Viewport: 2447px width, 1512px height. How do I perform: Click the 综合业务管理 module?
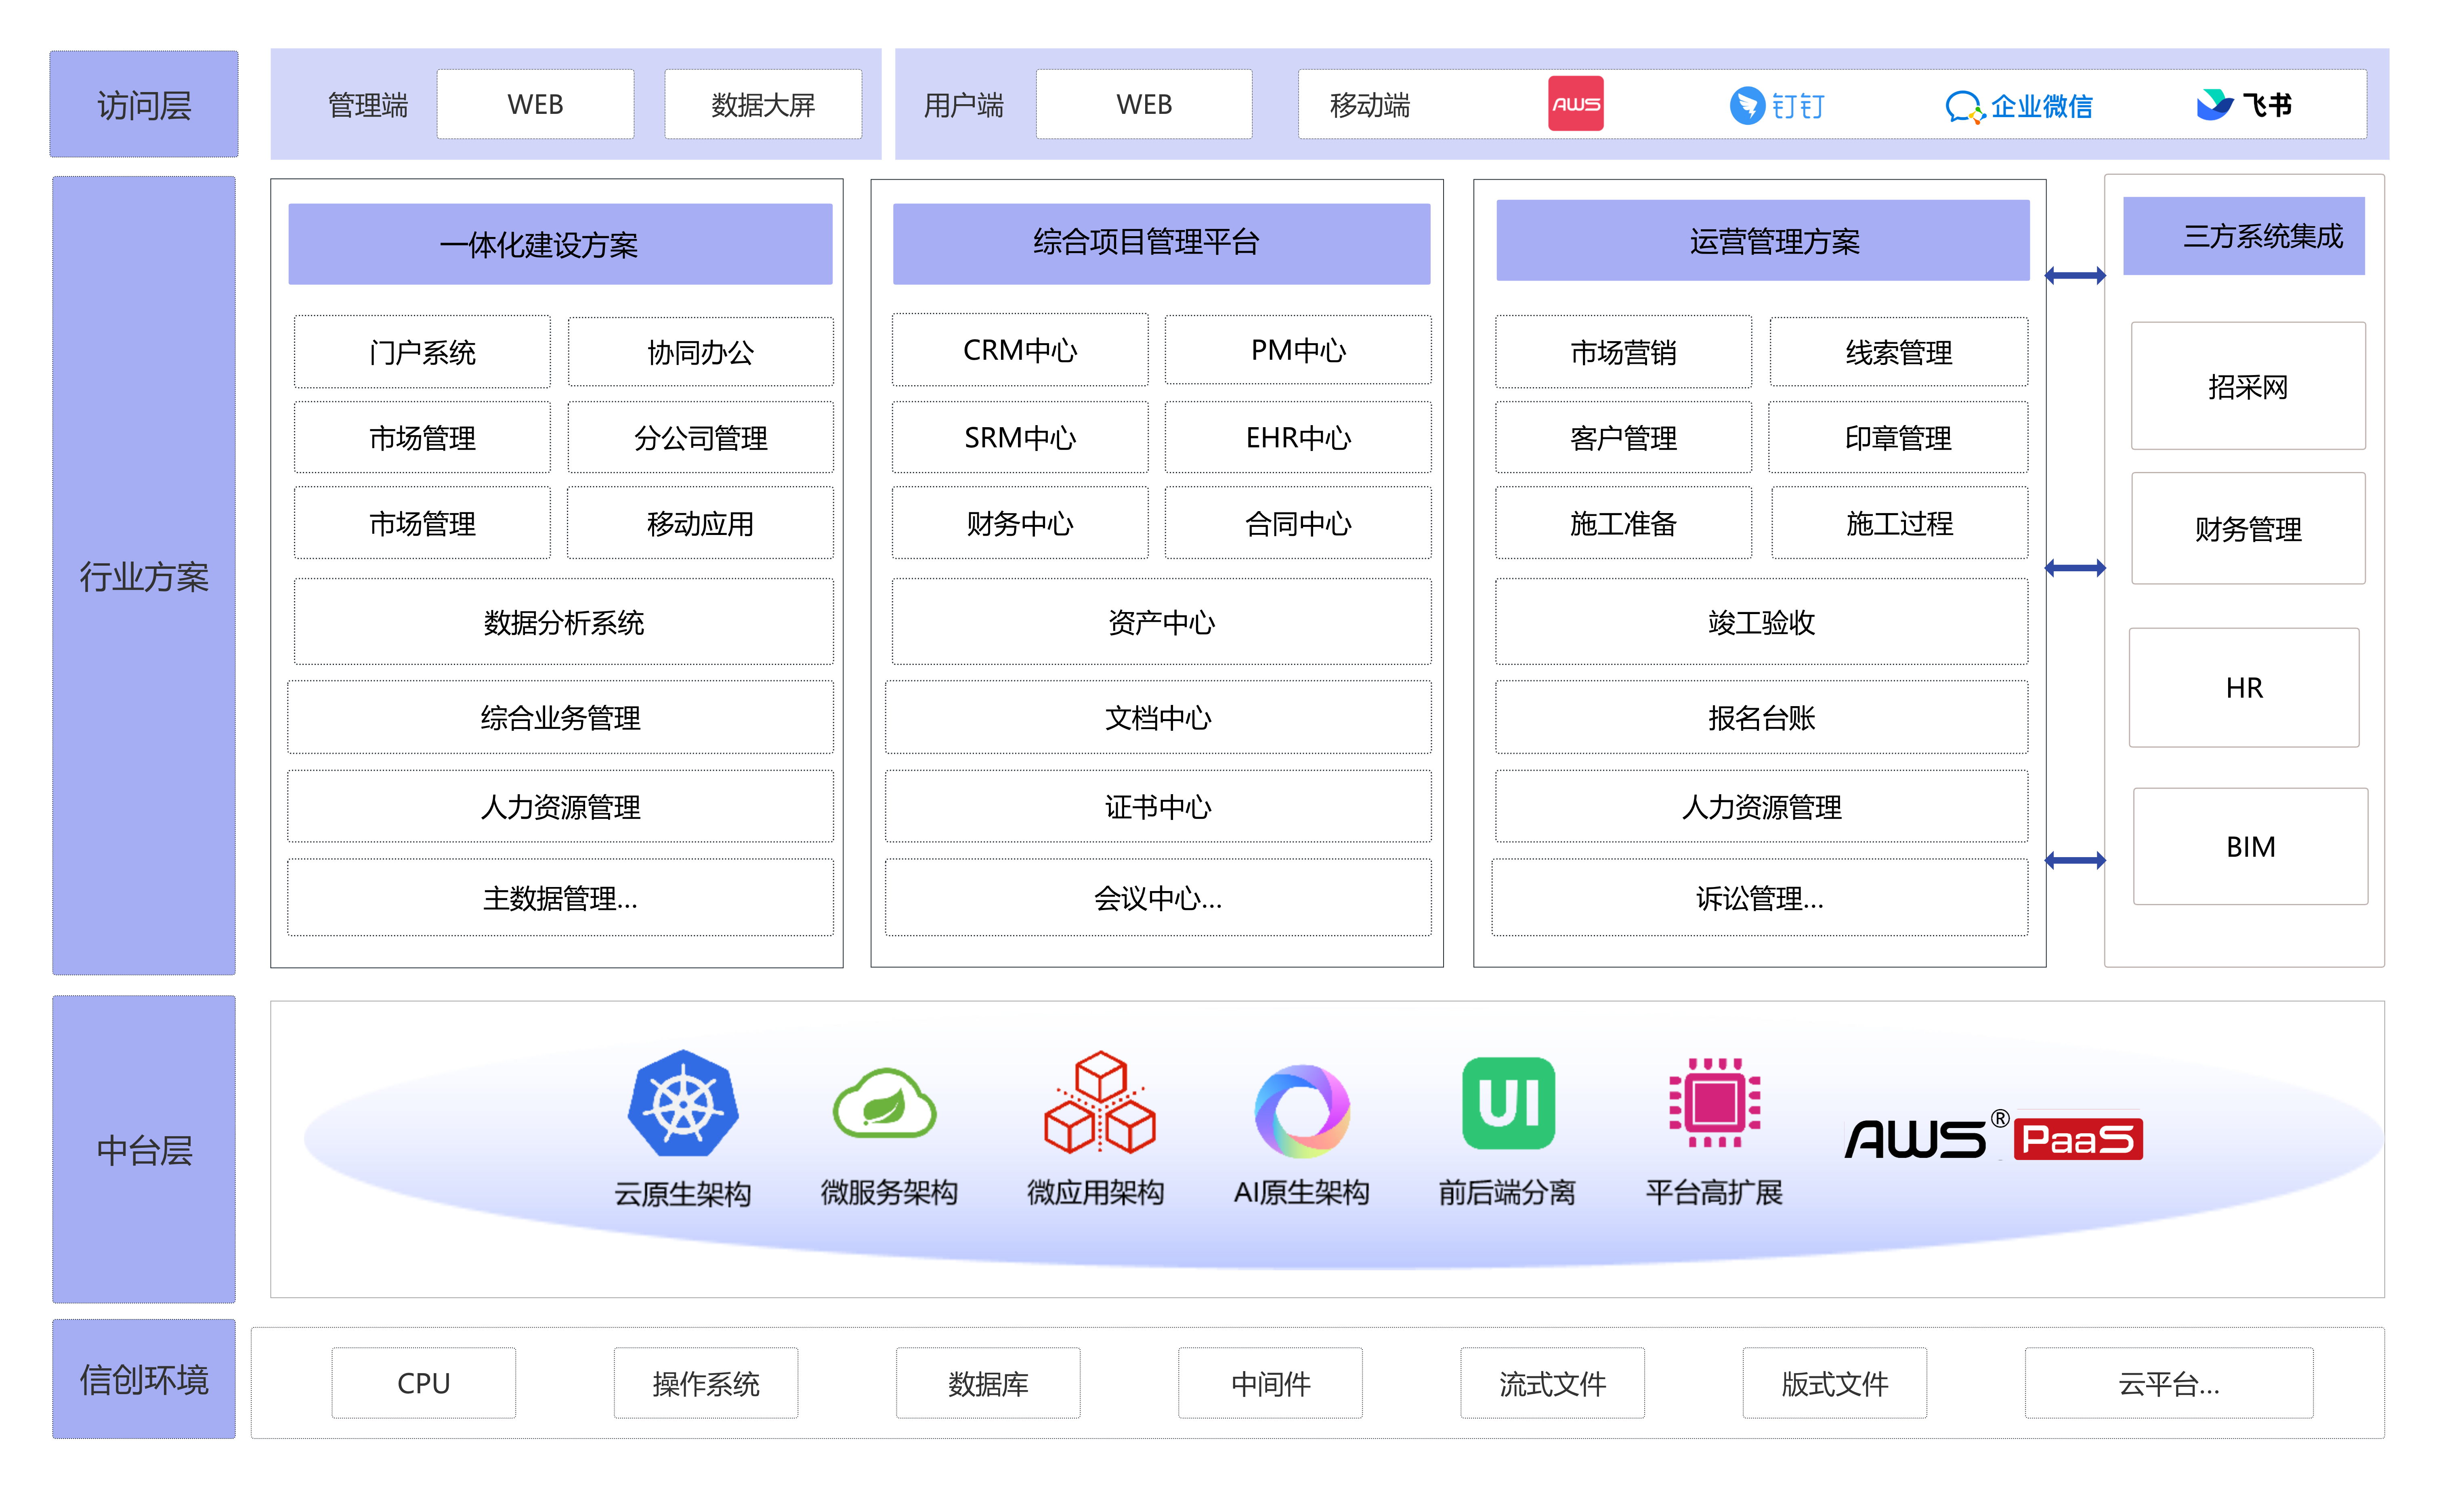(560, 717)
